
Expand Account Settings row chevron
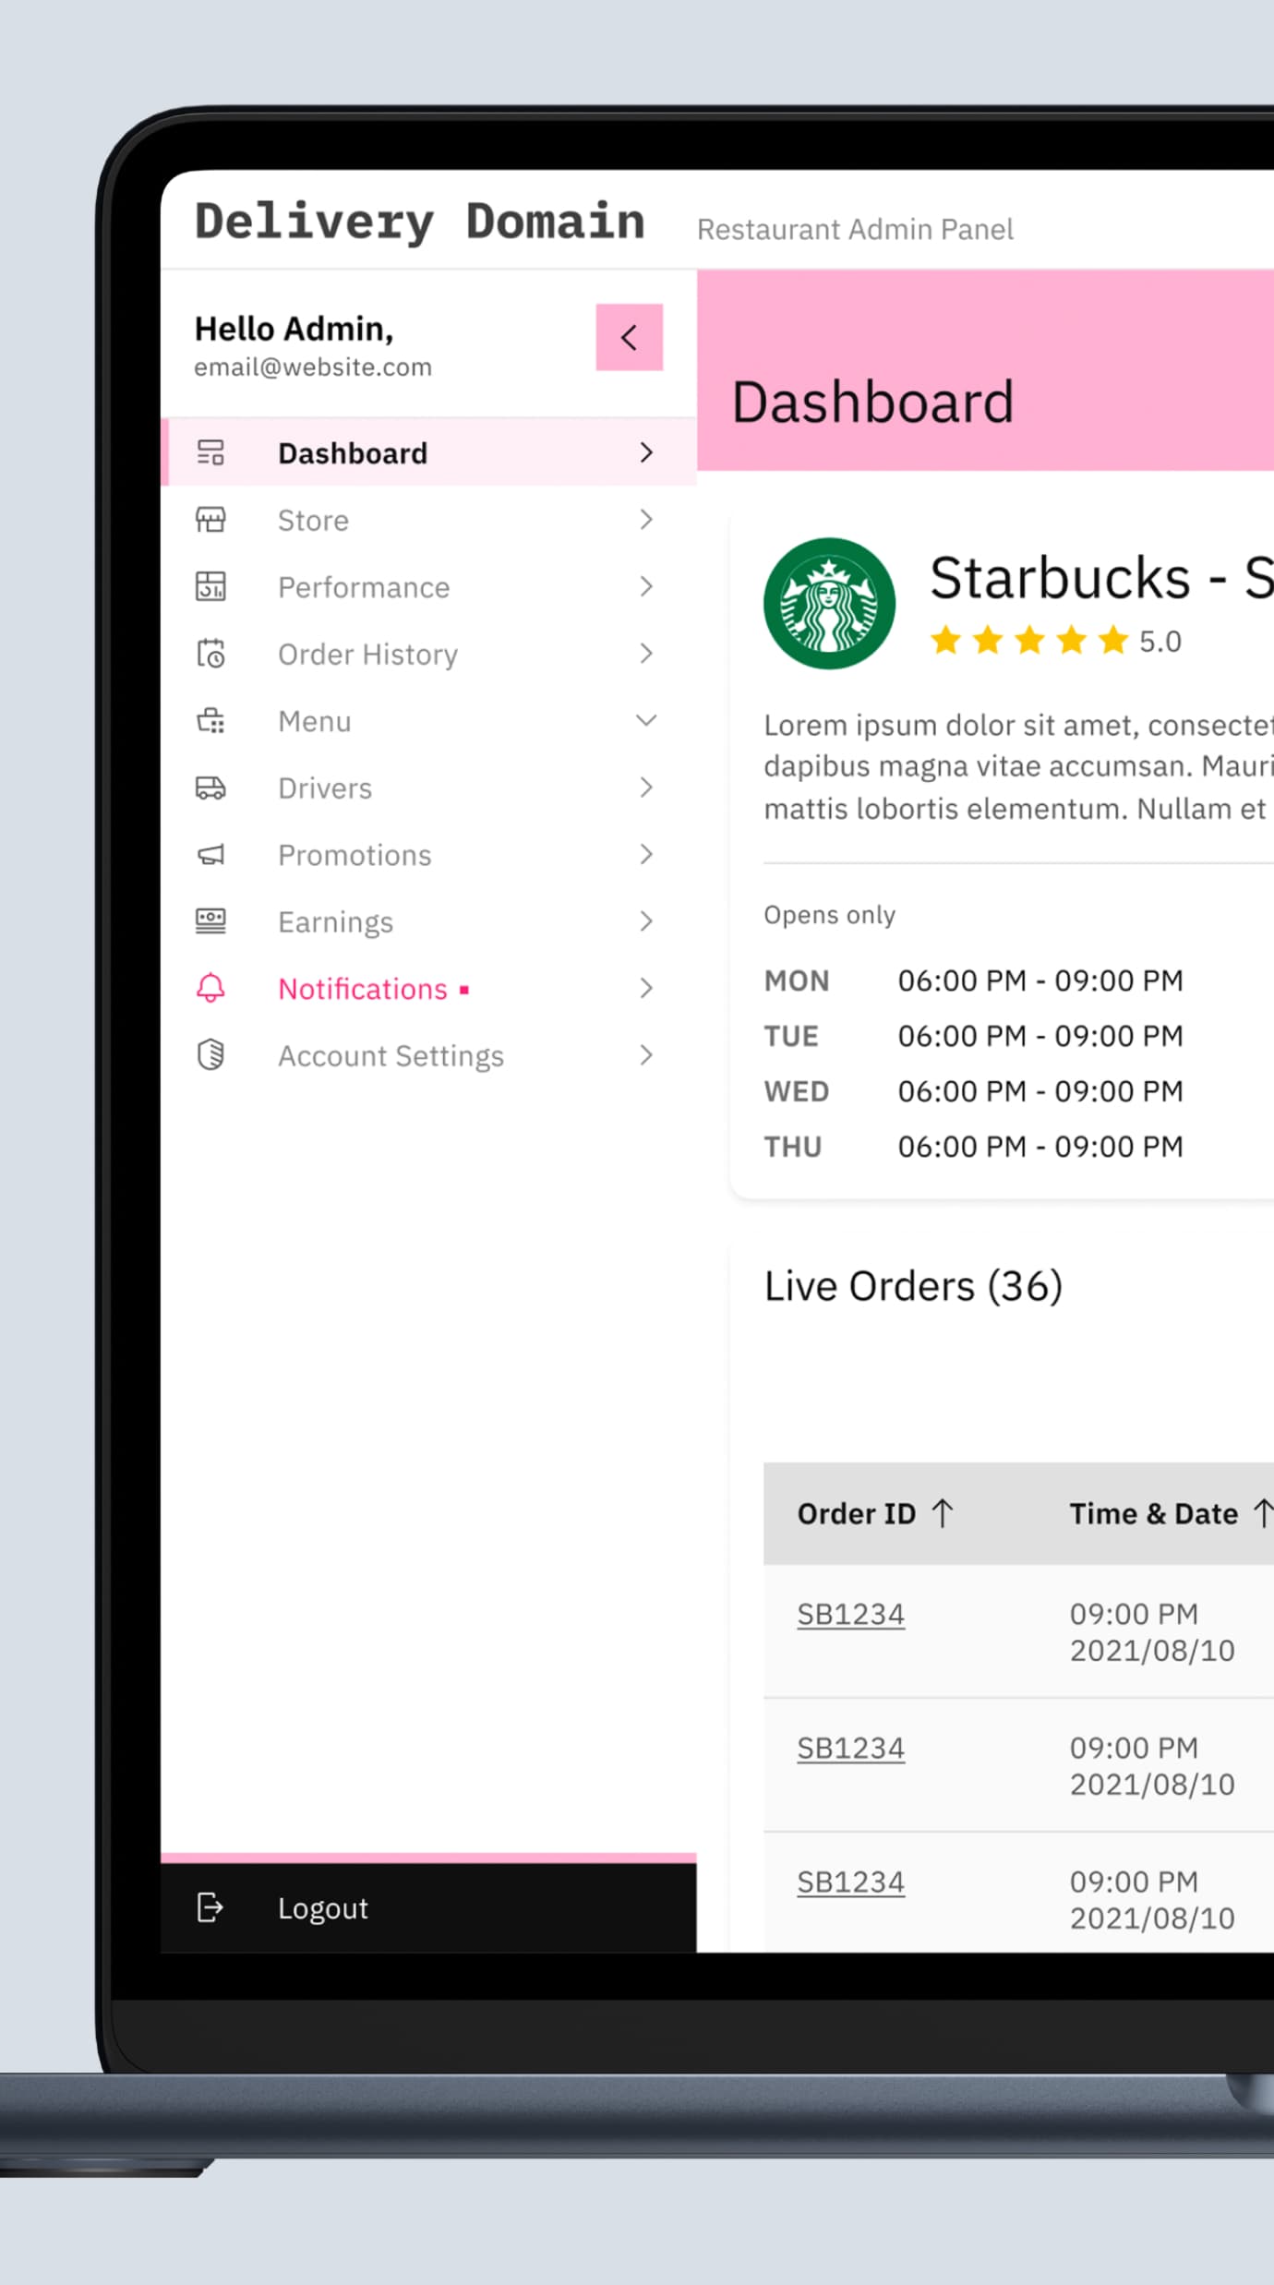(646, 1055)
